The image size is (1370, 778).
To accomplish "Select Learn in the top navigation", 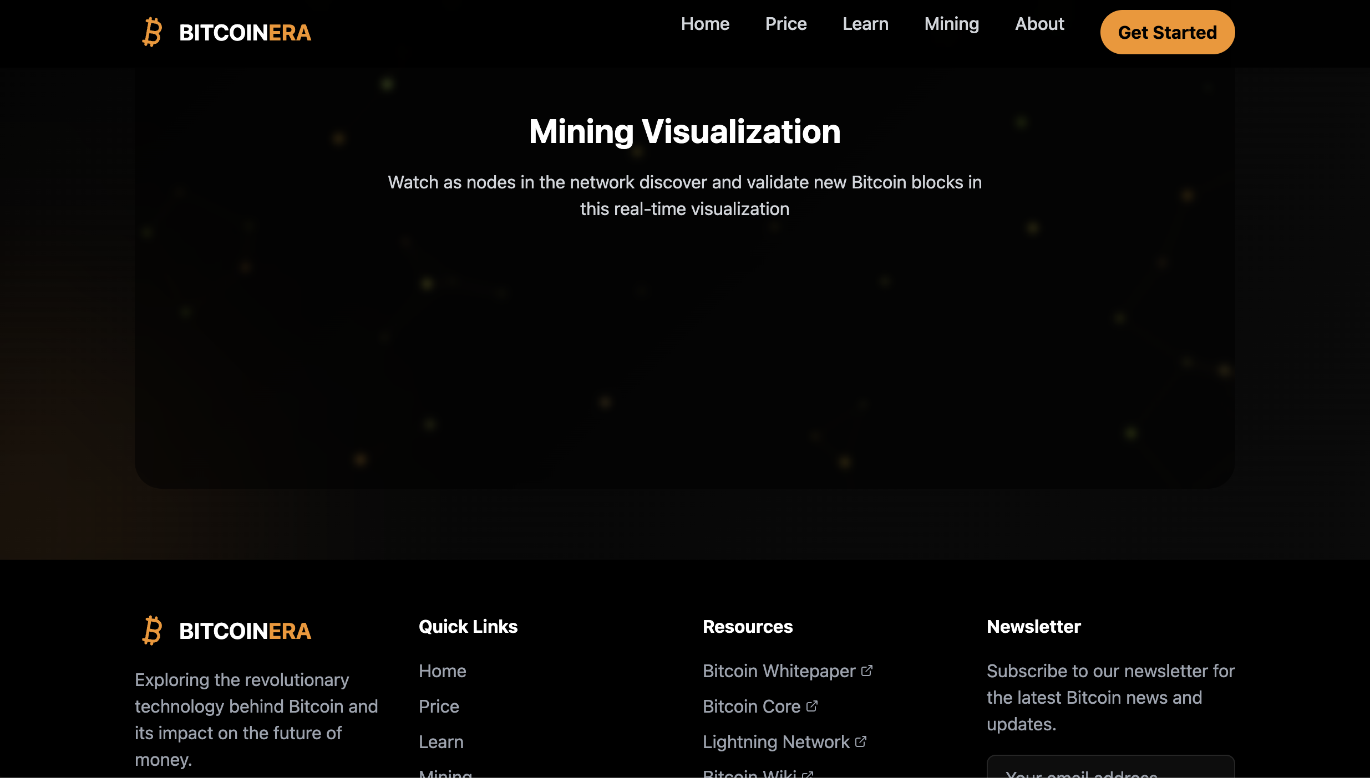I will click(x=865, y=24).
